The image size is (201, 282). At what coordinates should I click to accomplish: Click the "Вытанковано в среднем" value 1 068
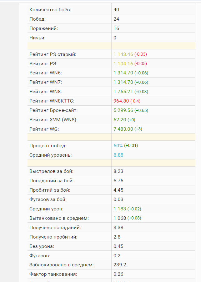[120, 218]
